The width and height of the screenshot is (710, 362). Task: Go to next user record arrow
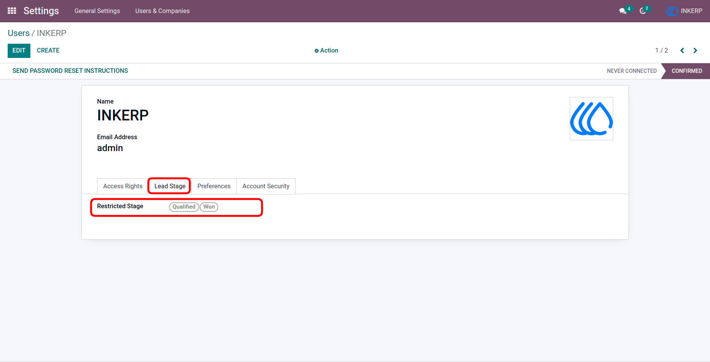click(x=695, y=51)
